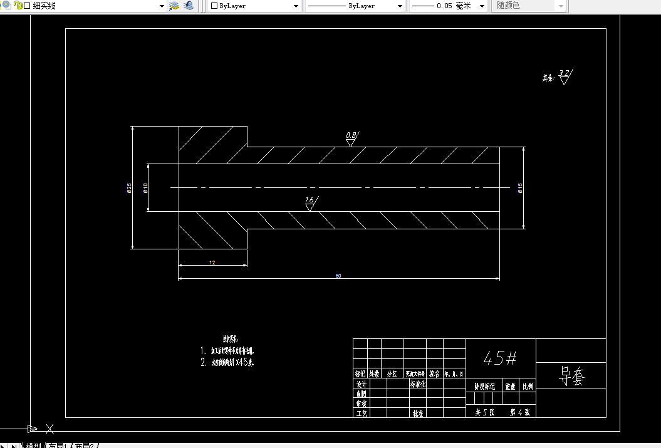This screenshot has height=448, width=661.
Task: Toggle freeze state icon of layer 细实线
Action: point(7,5)
